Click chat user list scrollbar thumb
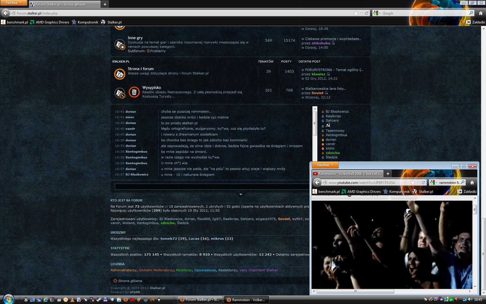This screenshot has height=304, width=486. tap(315, 123)
